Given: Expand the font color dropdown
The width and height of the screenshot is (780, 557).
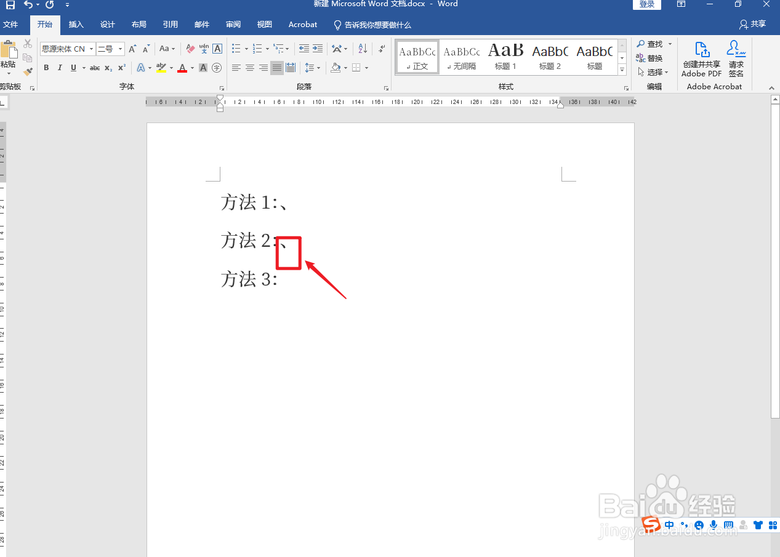Looking at the screenshot, I should (x=191, y=68).
